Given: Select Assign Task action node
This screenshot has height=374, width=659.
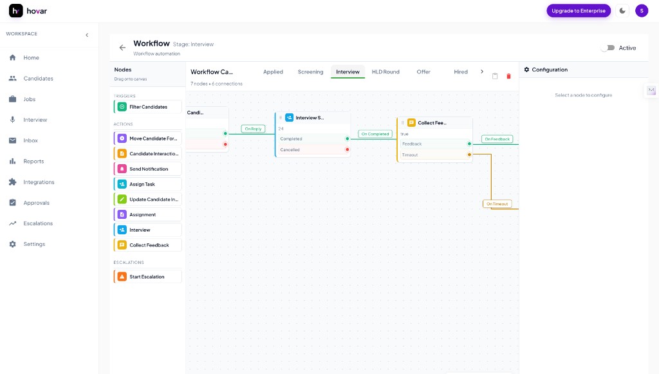Looking at the screenshot, I should pyautogui.click(x=147, y=184).
